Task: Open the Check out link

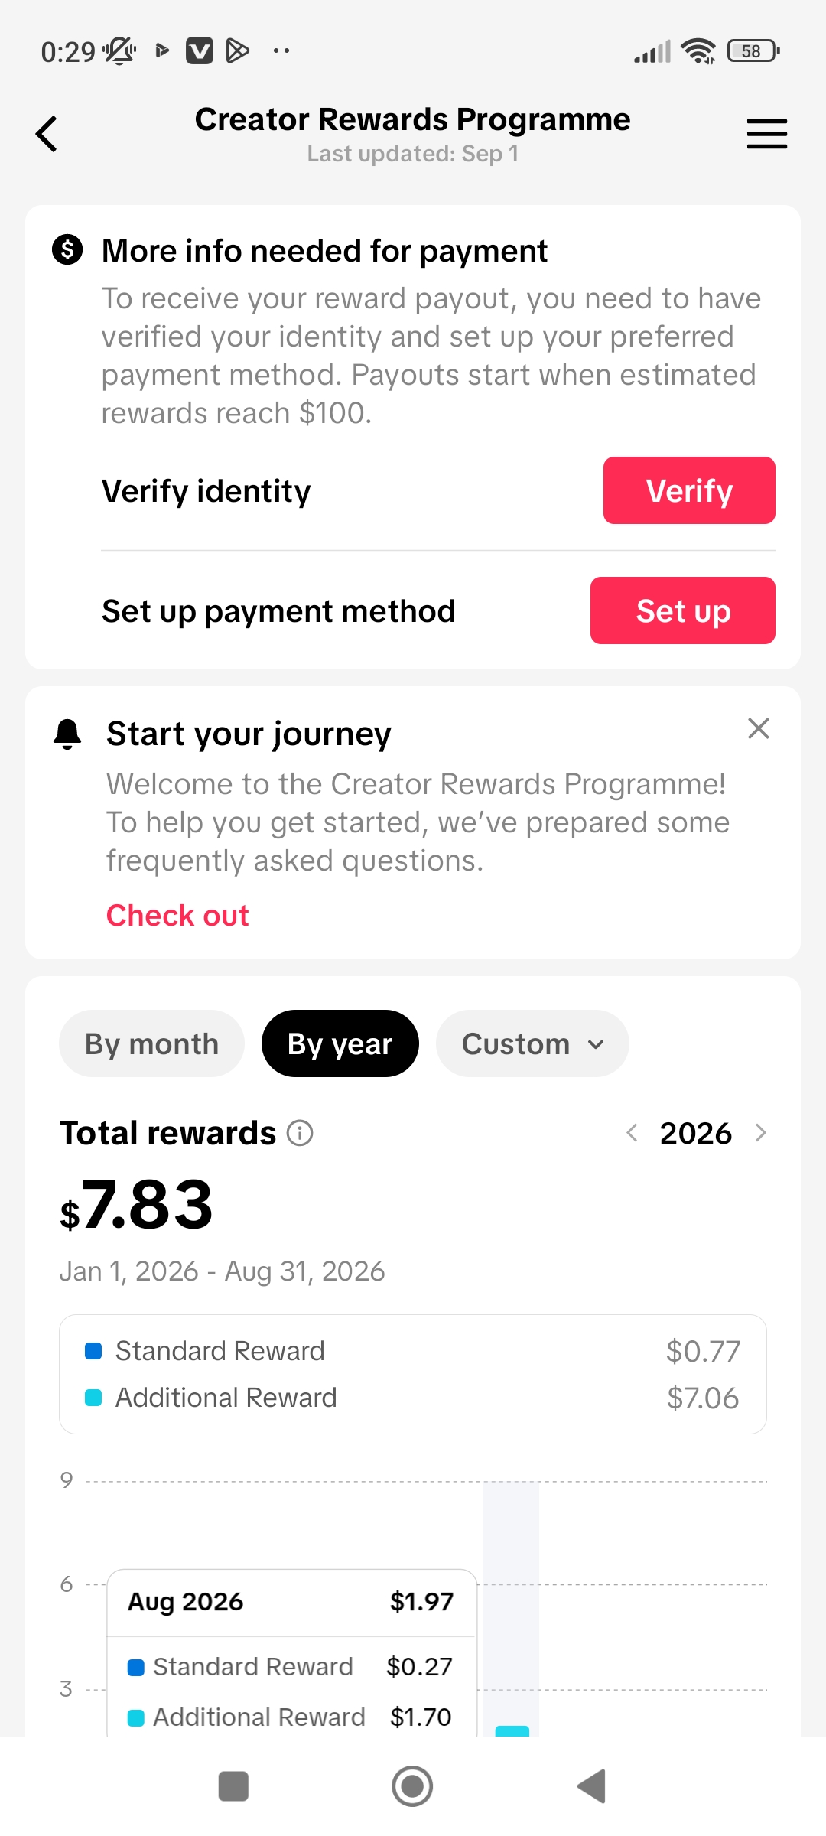Action: (x=177, y=915)
